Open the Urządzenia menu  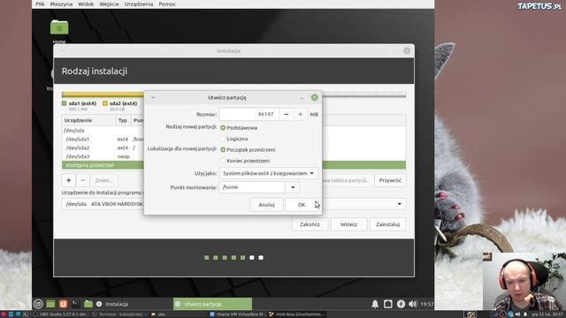point(139,4)
